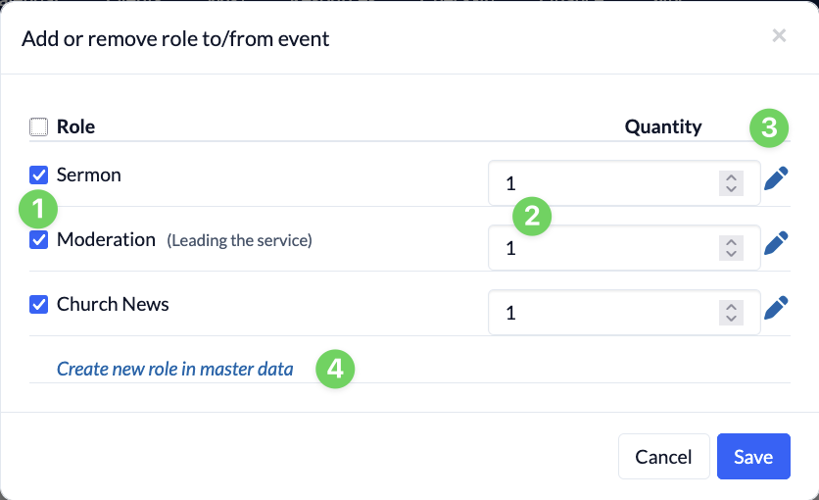
Task: Raise the Church News quantity with the up arrow
Action: (x=731, y=307)
